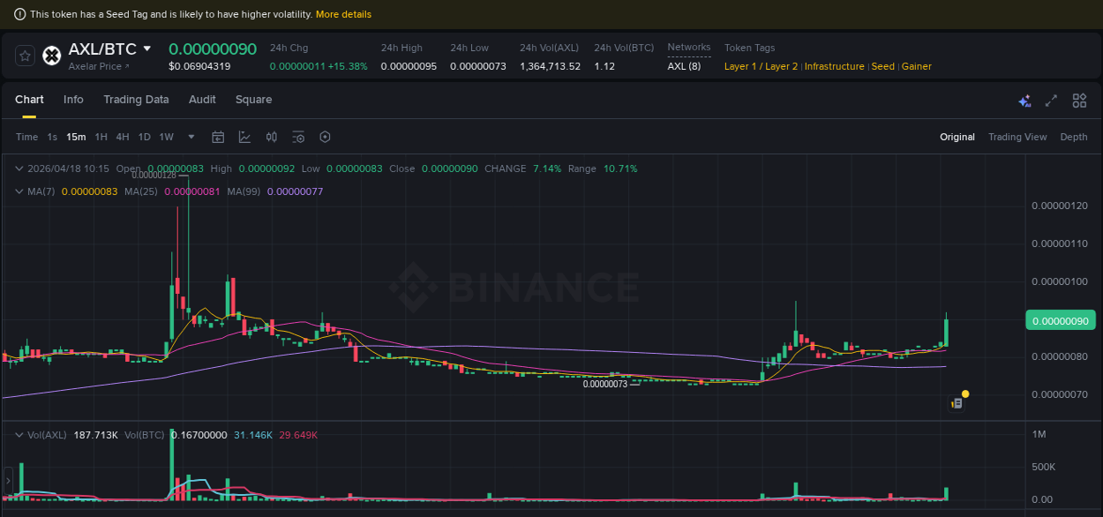
Task: Click the warning info icon in banner
Action: coord(20,14)
